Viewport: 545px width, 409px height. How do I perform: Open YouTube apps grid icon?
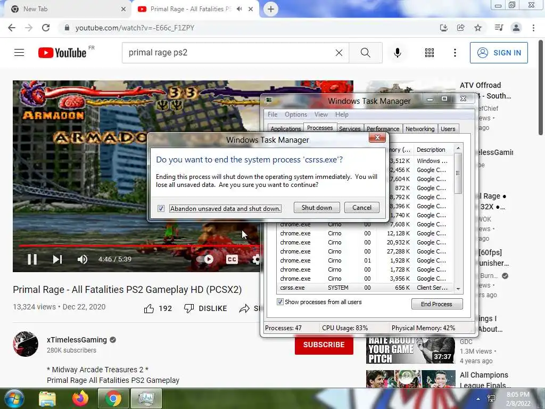coord(430,53)
